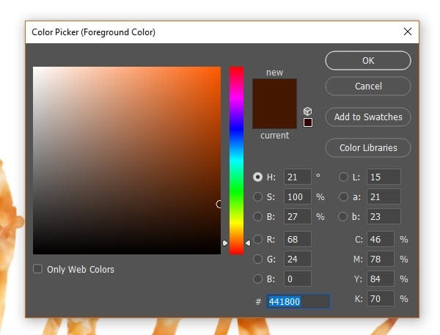Open Color Libraries
Screen dimensions: 440x335
click(x=367, y=147)
